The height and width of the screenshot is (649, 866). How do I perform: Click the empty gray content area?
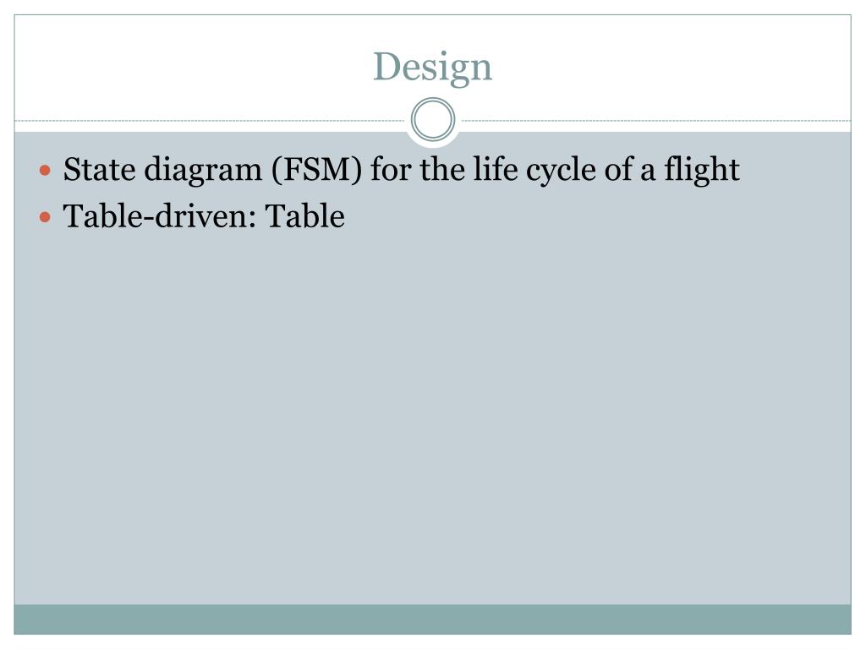pyautogui.click(x=432, y=414)
